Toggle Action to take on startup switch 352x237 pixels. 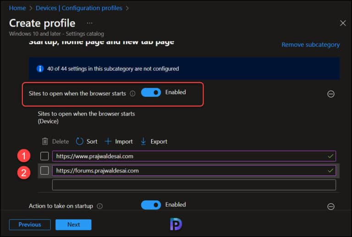coord(151,205)
